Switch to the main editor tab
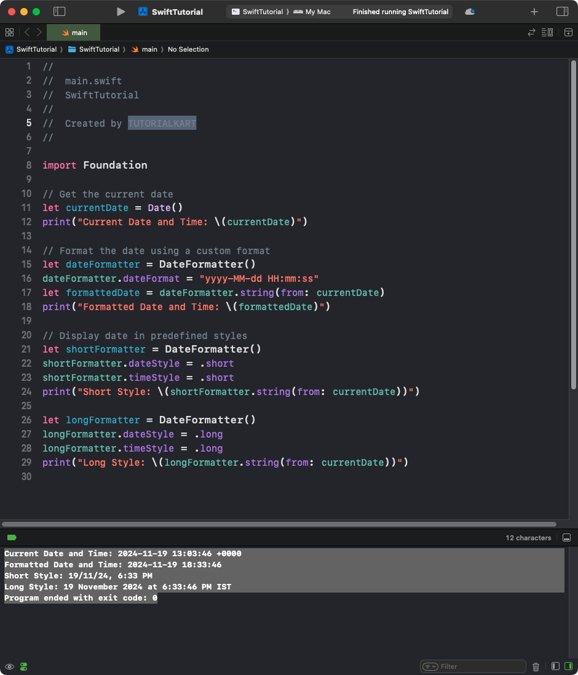 (x=73, y=32)
